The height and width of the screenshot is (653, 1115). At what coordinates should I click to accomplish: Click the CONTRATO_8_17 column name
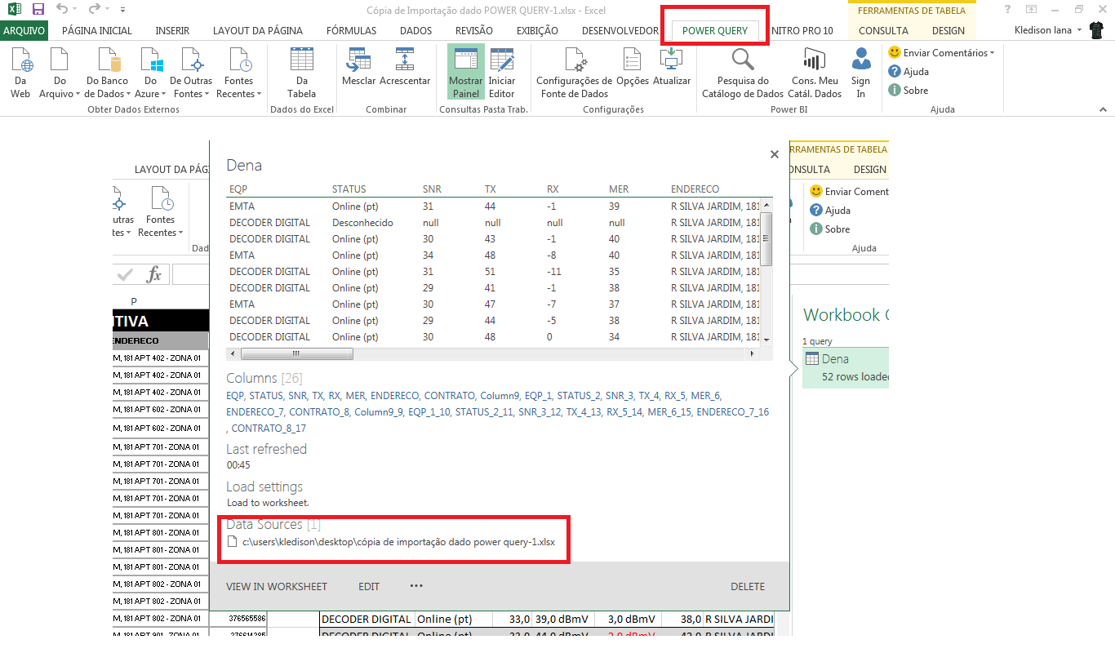269,428
